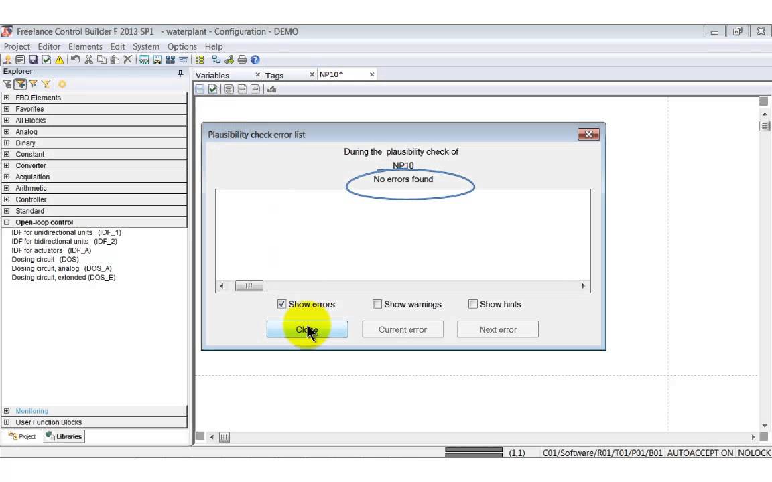The image size is (772, 482).
Task: Switch to the Tags tab
Action: 274,75
